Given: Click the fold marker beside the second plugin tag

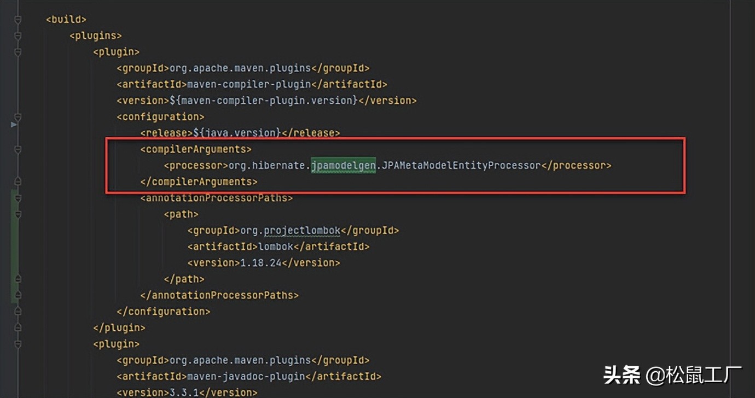Looking at the screenshot, I should pos(18,343).
